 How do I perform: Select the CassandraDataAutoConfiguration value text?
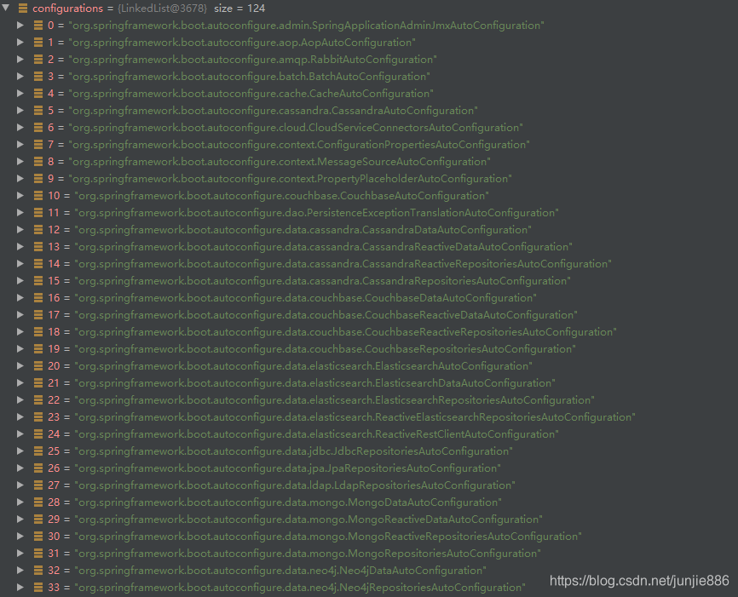click(303, 230)
